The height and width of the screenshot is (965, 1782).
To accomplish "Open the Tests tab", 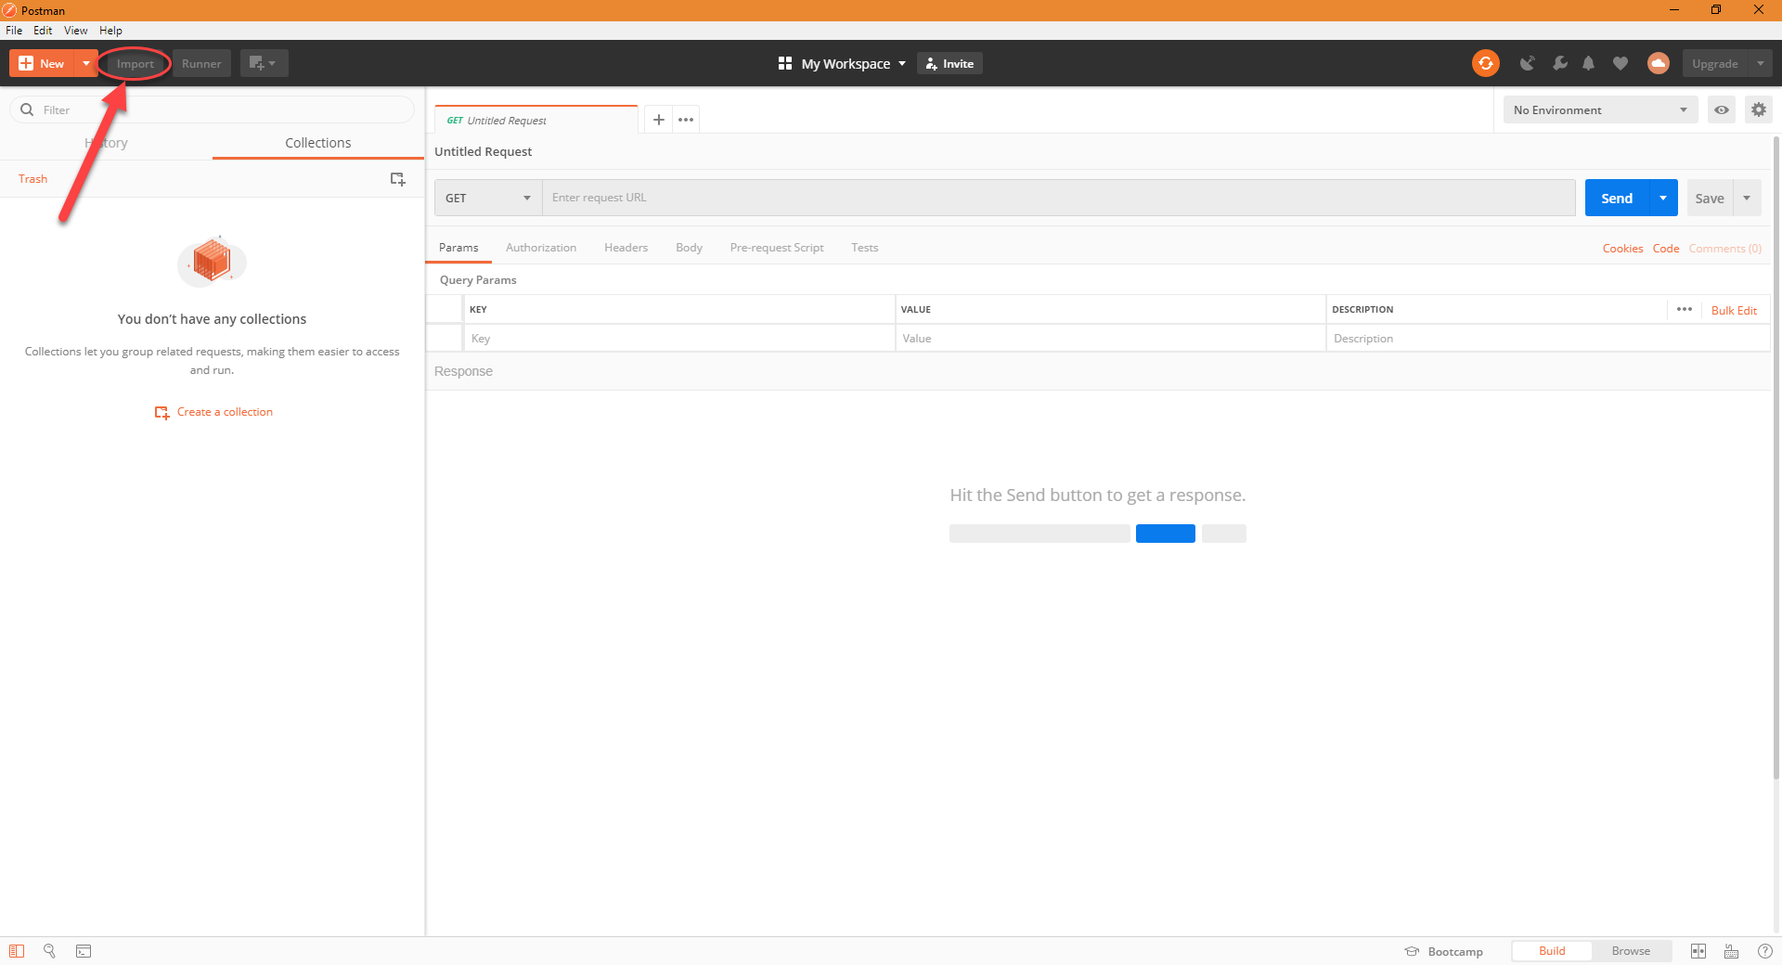I will [864, 248].
